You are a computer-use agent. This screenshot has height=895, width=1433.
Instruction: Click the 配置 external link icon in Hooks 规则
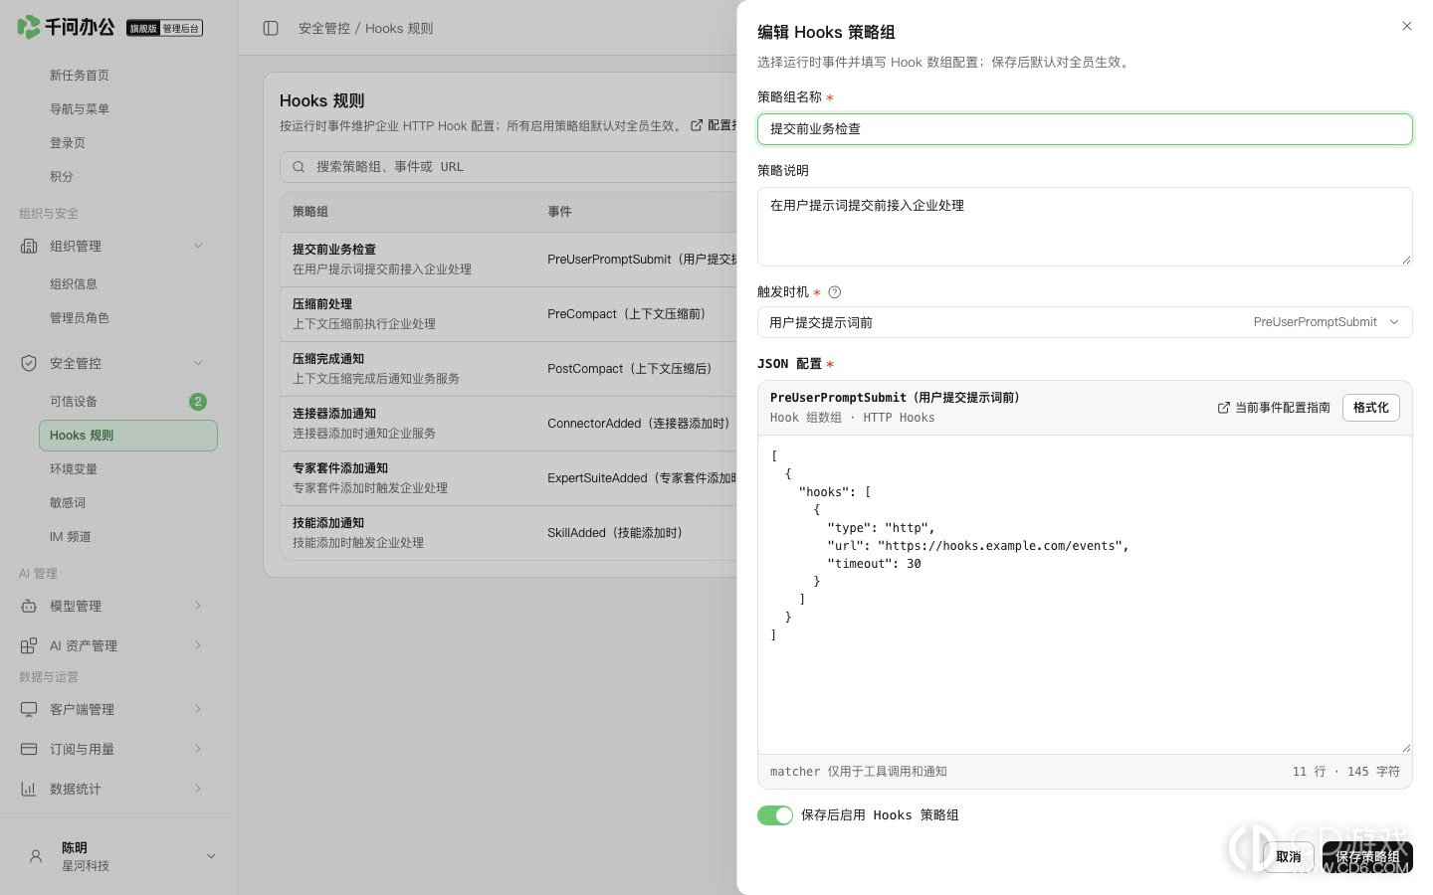coord(697,125)
